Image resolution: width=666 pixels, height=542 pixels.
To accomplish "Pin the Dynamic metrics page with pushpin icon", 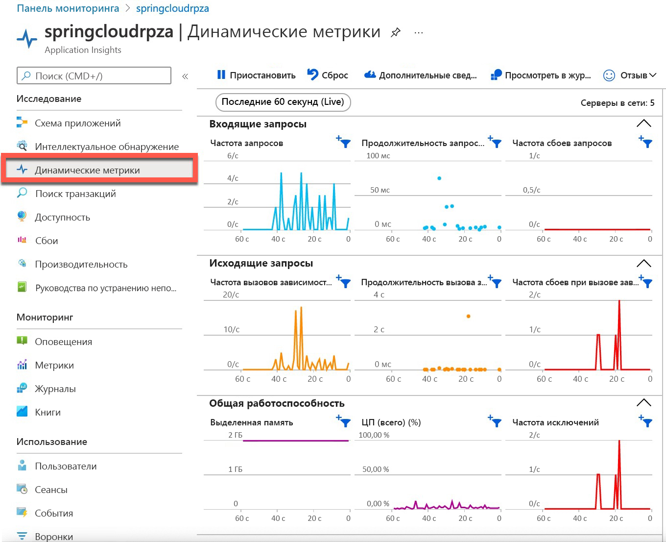I will 396,33.
